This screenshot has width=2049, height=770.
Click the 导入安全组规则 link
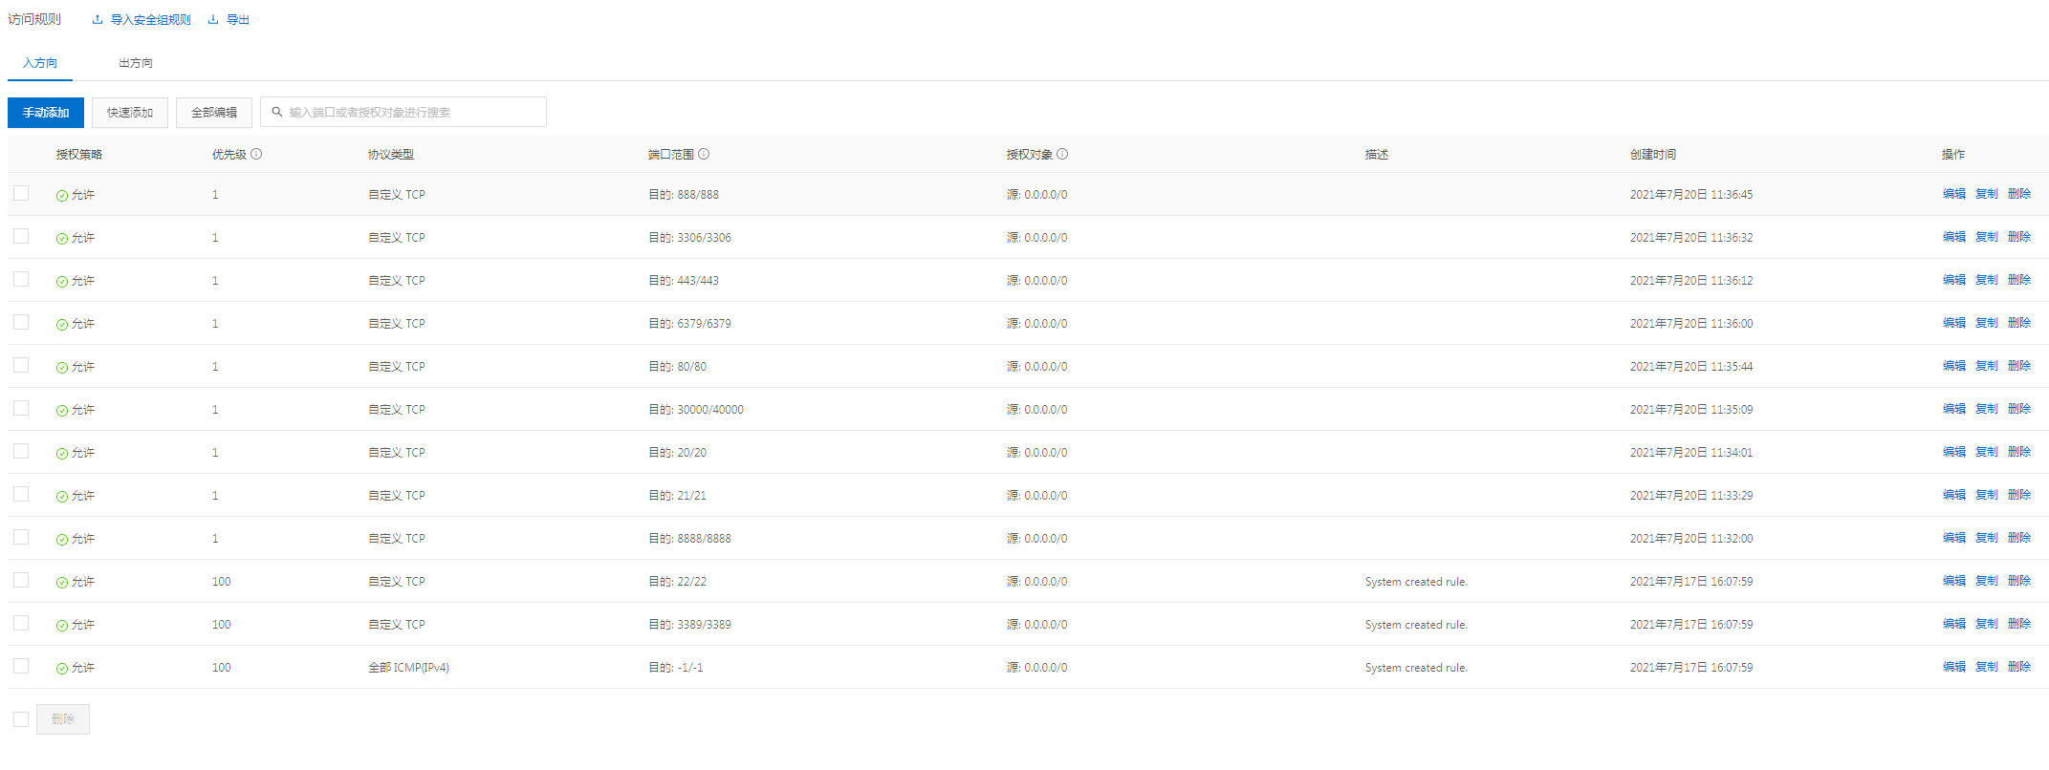[x=151, y=19]
